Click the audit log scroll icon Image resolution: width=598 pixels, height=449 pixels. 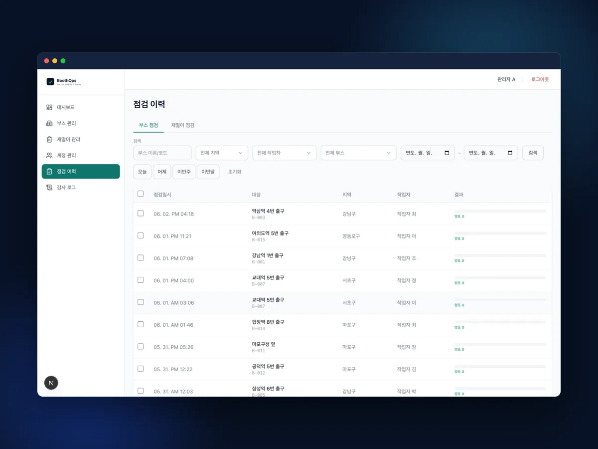point(49,187)
